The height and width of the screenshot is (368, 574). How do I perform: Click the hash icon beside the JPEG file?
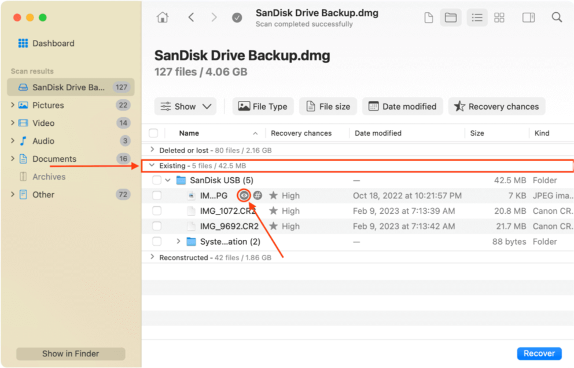257,196
